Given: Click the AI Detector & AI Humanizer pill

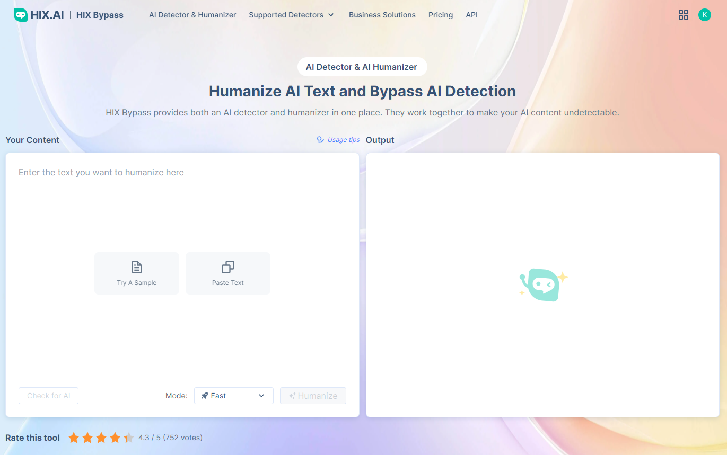Looking at the screenshot, I should tap(362, 67).
